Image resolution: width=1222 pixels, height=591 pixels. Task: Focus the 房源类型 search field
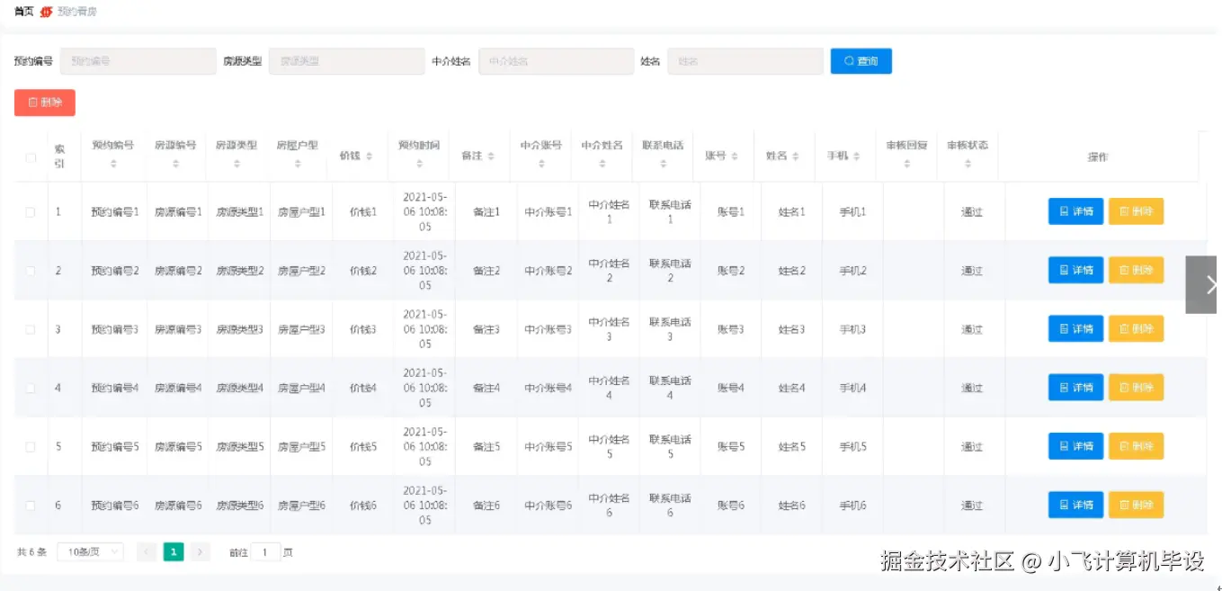point(346,61)
